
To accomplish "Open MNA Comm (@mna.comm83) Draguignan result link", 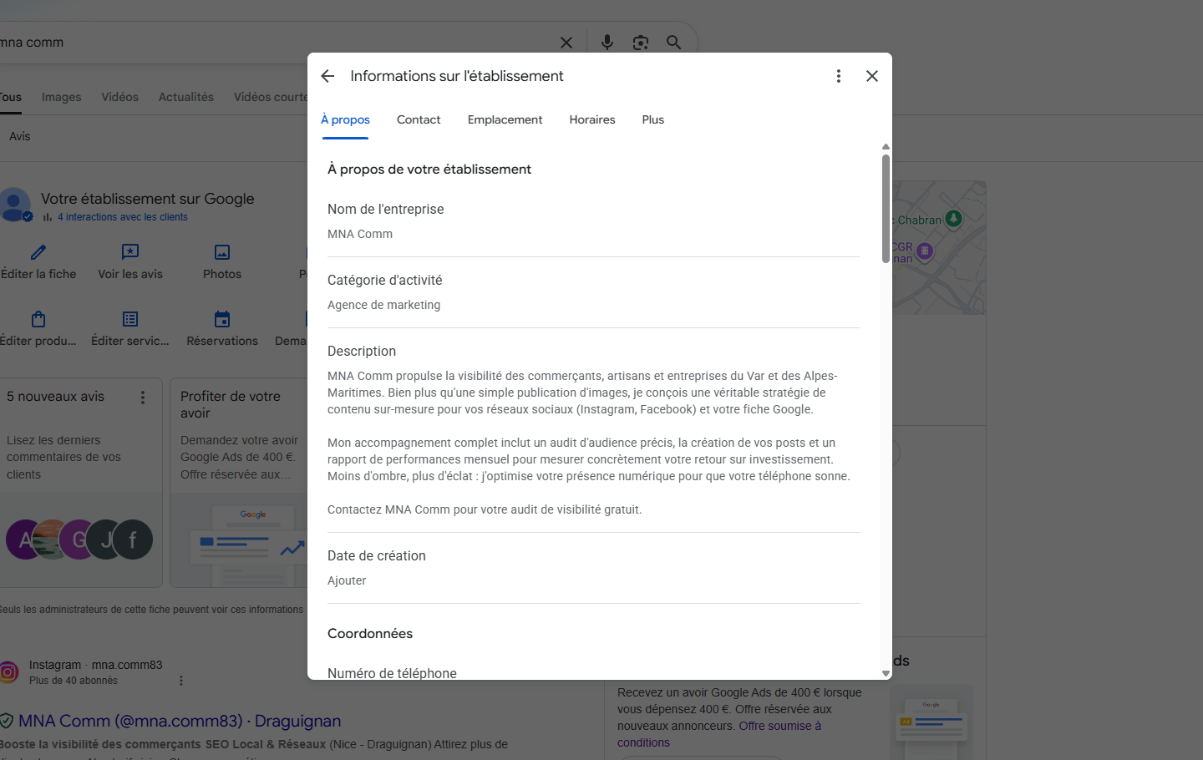I will point(180,721).
